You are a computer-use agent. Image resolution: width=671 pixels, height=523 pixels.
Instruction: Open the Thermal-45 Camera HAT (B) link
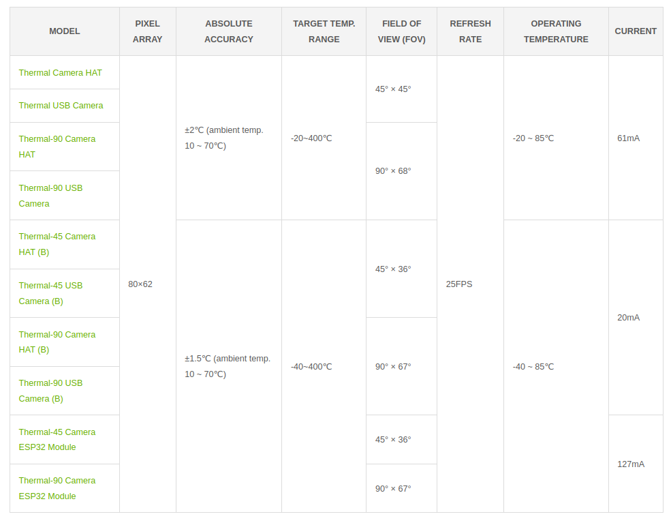pos(57,245)
